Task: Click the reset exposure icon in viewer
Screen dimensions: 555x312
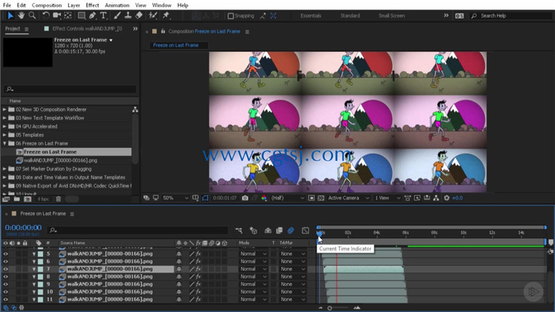Action: [447, 198]
